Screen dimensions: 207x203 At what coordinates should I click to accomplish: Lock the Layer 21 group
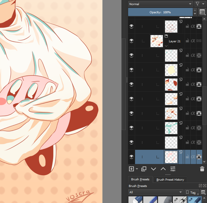pos(187,41)
